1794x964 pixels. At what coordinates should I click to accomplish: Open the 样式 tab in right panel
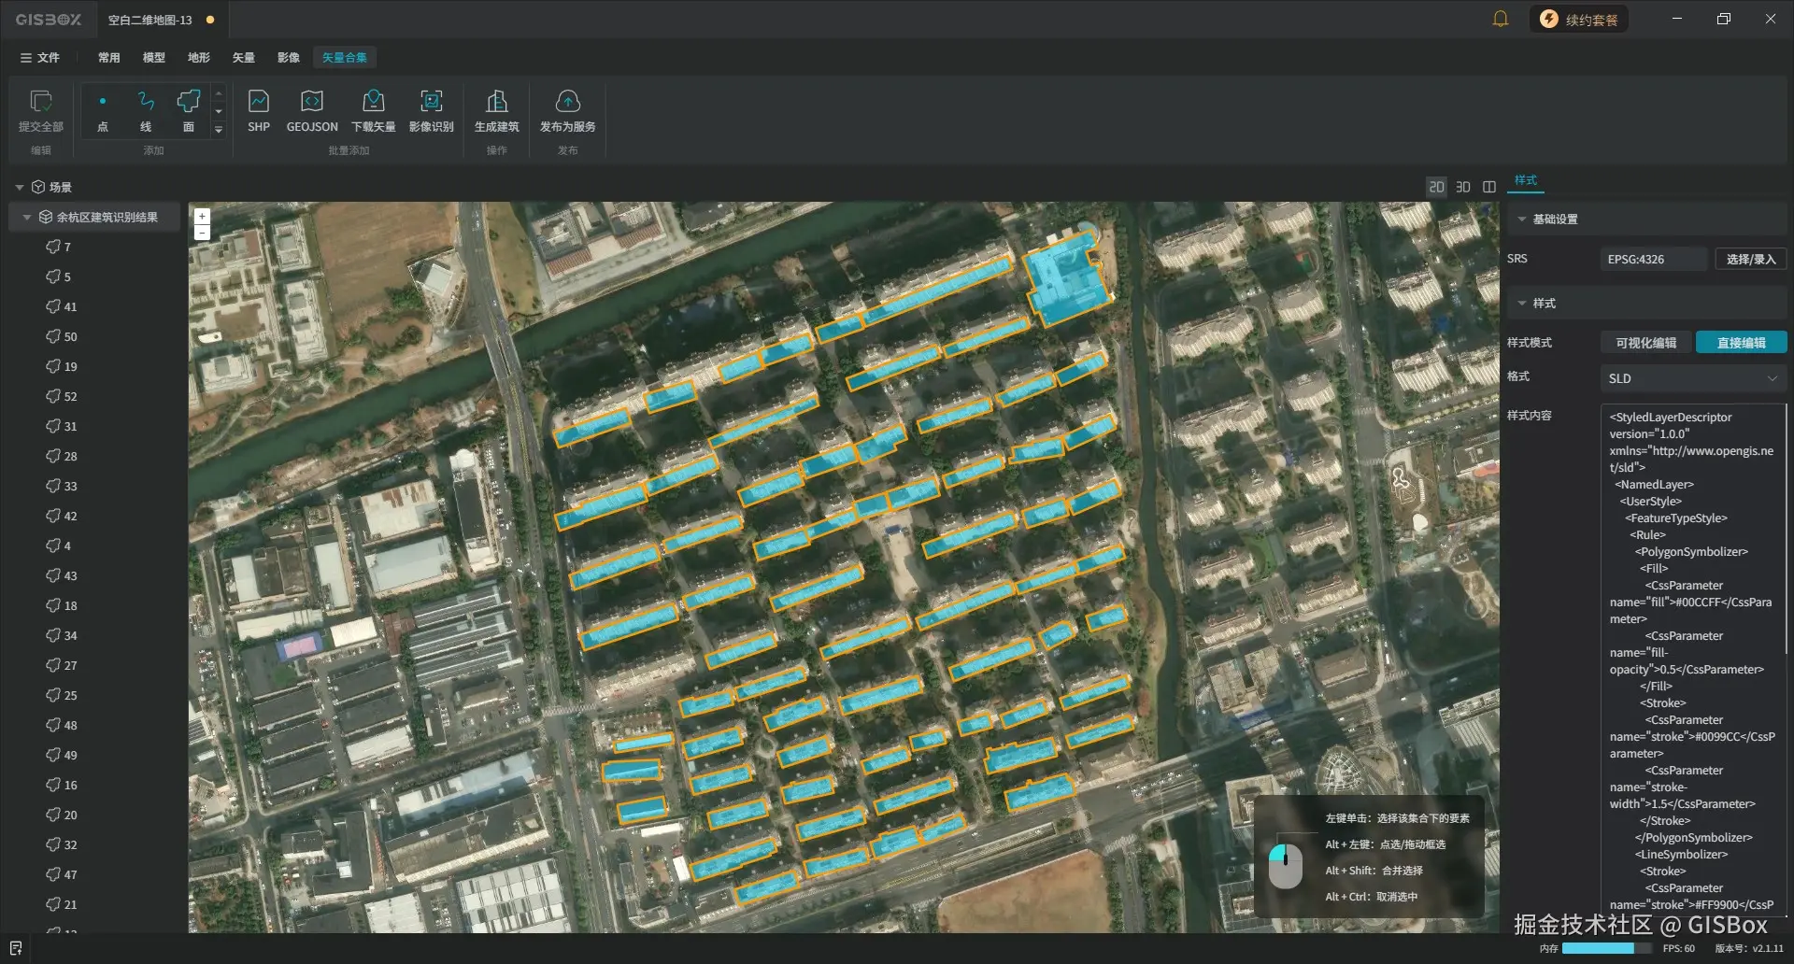coord(1526,180)
